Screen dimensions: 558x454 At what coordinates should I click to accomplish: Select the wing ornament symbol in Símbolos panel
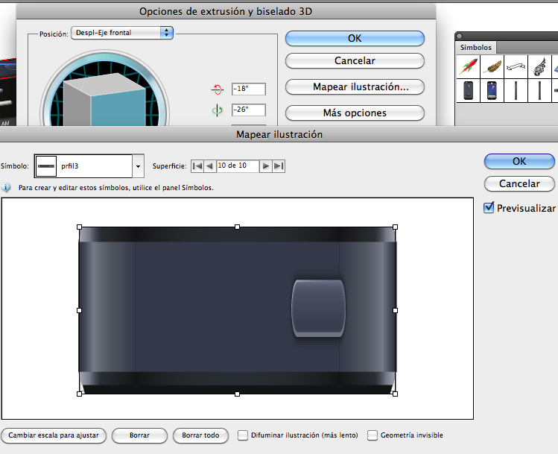point(540,66)
